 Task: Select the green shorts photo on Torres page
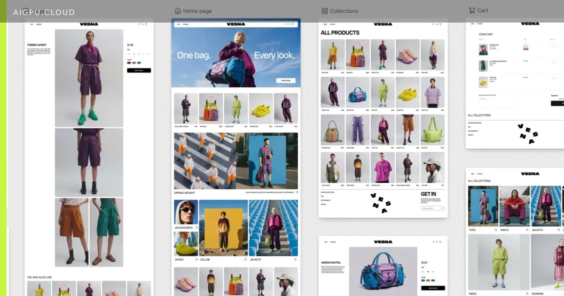(106, 233)
